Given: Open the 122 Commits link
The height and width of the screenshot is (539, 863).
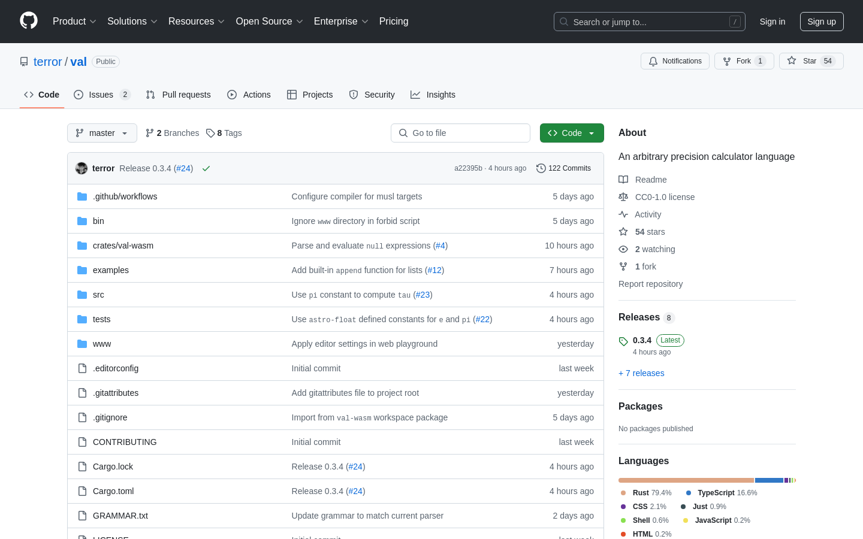Looking at the screenshot, I should (x=564, y=168).
